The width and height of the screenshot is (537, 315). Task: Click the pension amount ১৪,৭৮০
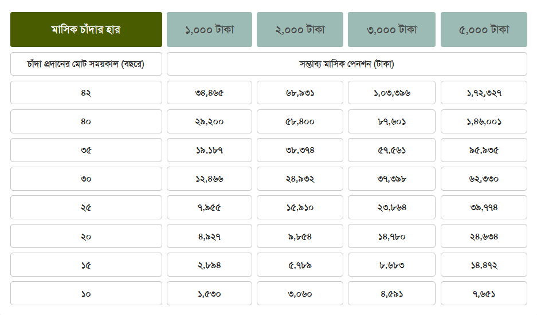(391, 236)
